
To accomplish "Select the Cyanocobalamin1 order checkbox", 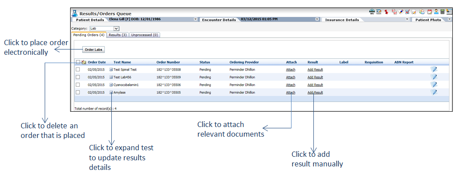I will [78, 85].
